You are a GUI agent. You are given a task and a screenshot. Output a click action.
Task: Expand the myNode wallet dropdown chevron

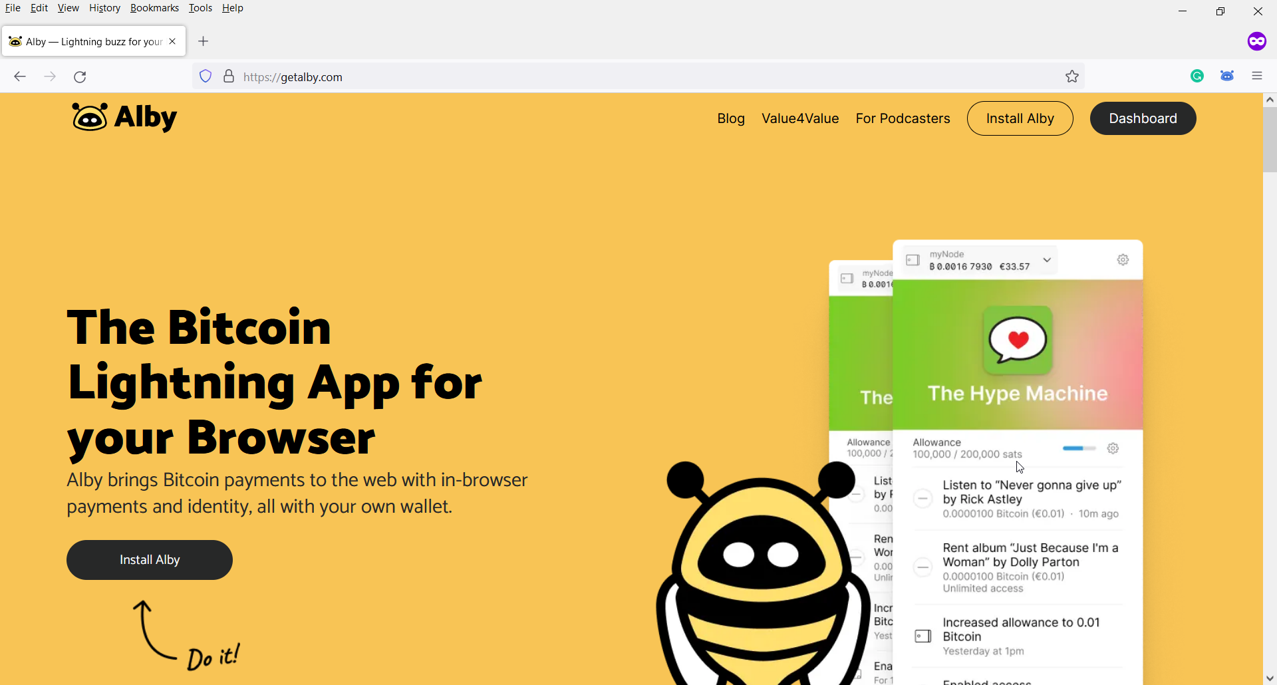click(x=1047, y=260)
